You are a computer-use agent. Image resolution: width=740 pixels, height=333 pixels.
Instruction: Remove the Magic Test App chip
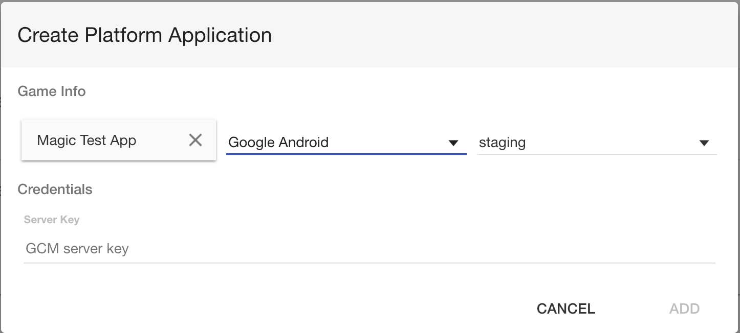pyautogui.click(x=195, y=140)
